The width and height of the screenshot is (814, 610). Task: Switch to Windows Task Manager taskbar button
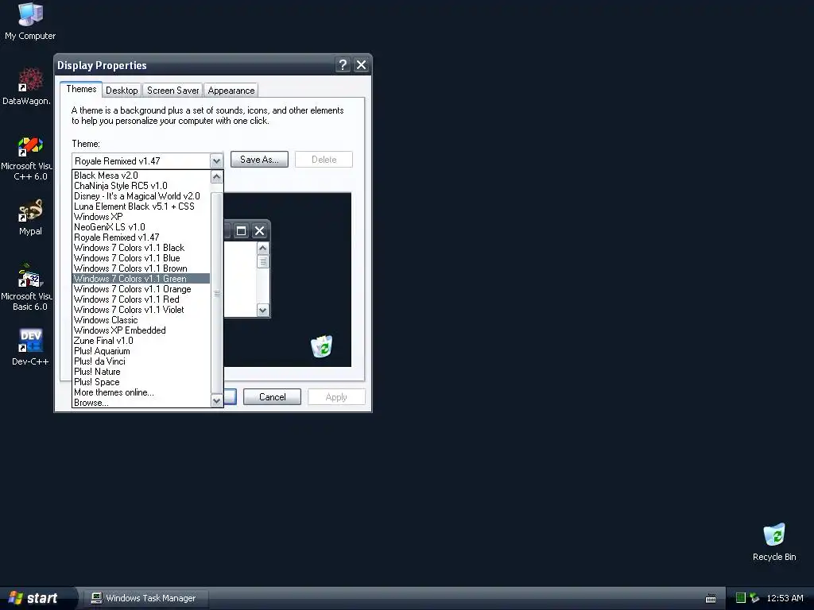[145, 598]
